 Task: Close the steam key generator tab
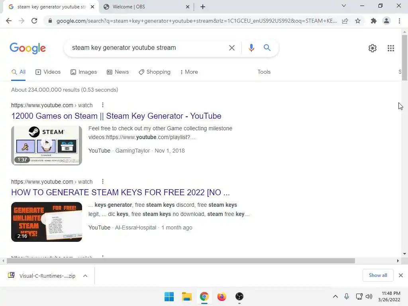pyautogui.click(x=92, y=7)
